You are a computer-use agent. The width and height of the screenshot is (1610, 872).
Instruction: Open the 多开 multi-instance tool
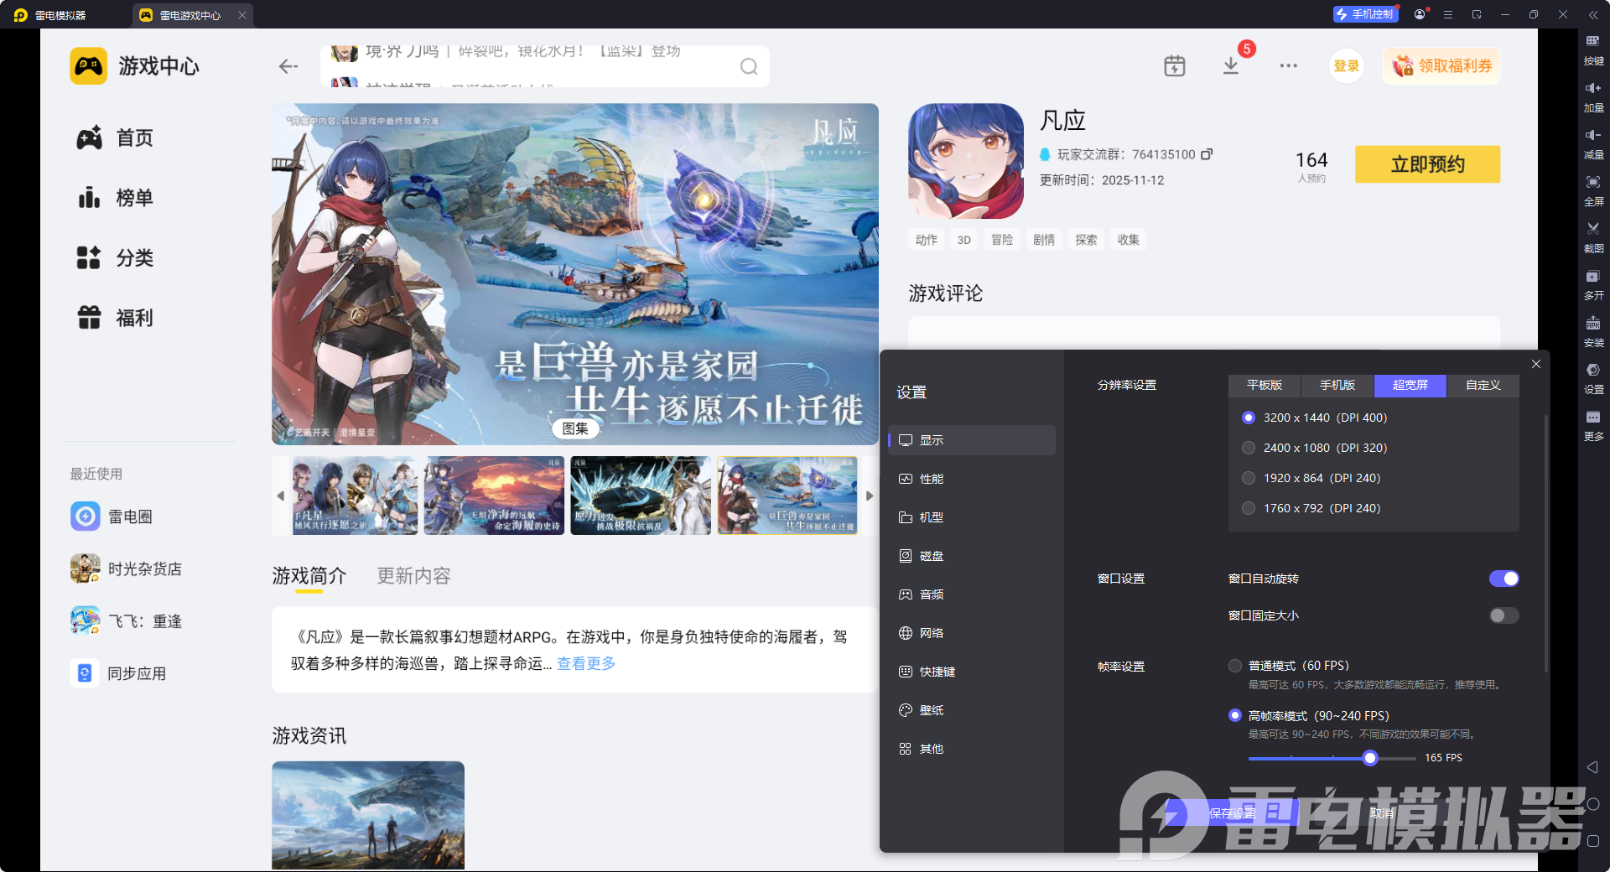(1593, 283)
